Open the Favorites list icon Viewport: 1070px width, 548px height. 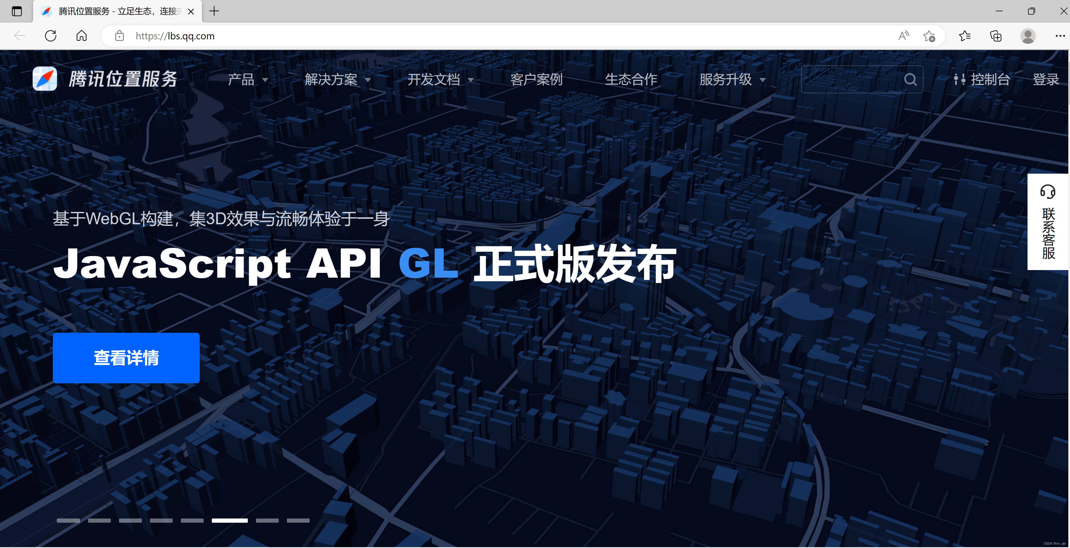965,36
